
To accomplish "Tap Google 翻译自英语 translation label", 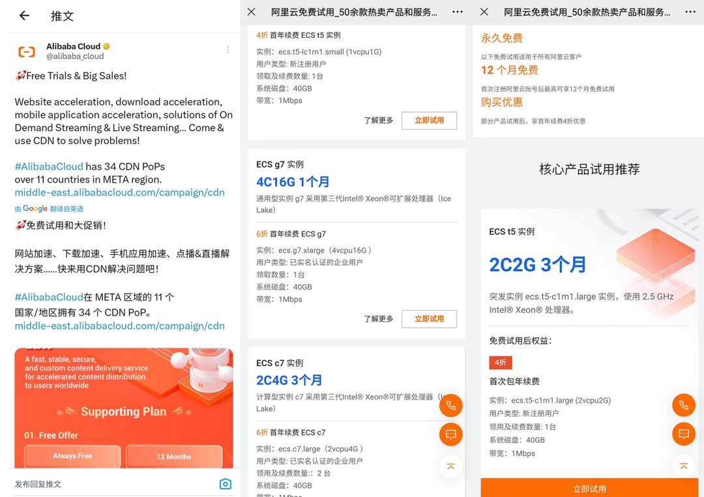I will pos(49,208).
